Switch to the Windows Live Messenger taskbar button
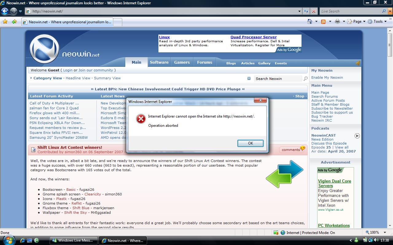Viewport: 393px width, 245px height. tap(74, 240)
